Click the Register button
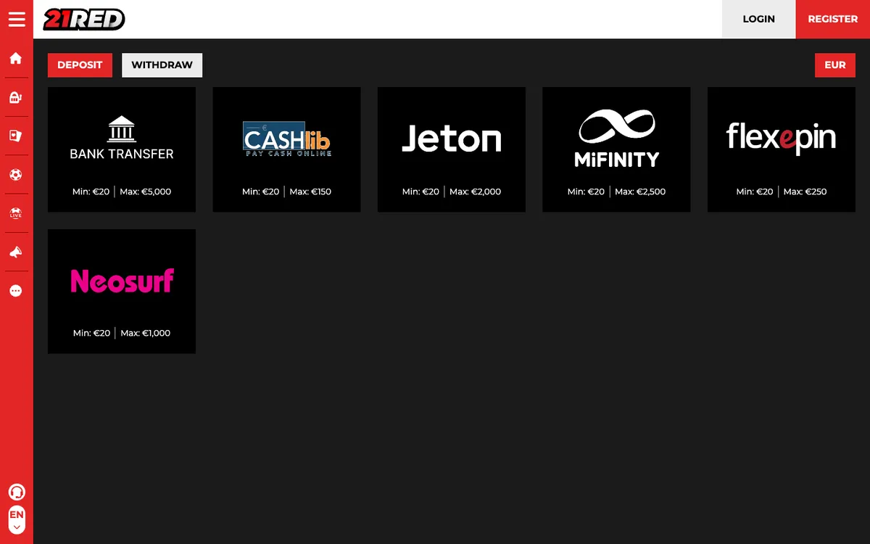Screen dimensions: 870x544 833,19
